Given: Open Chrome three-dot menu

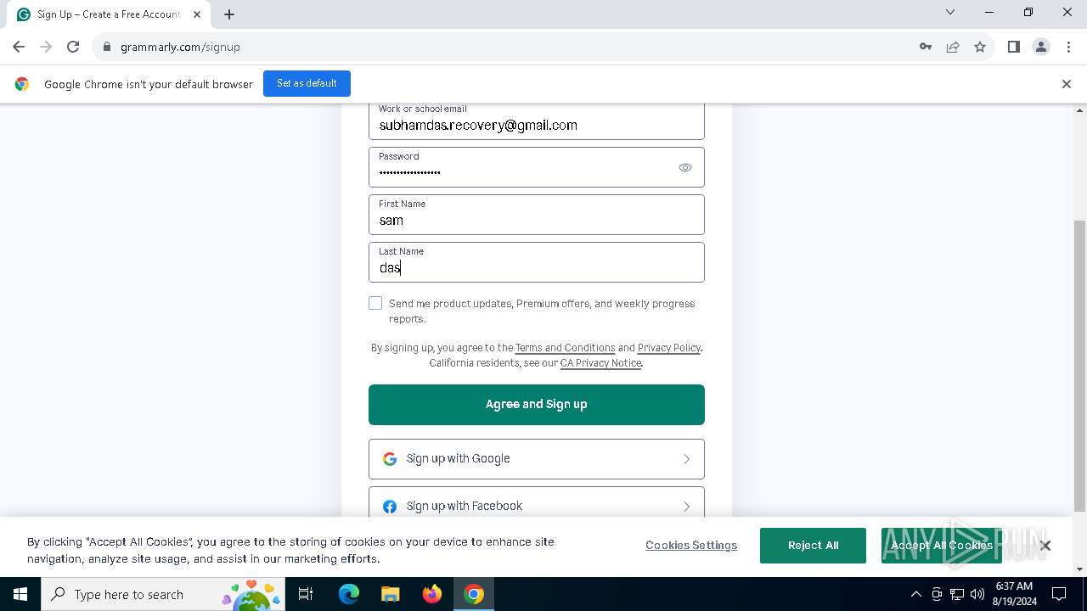Looking at the screenshot, I should pos(1068,47).
